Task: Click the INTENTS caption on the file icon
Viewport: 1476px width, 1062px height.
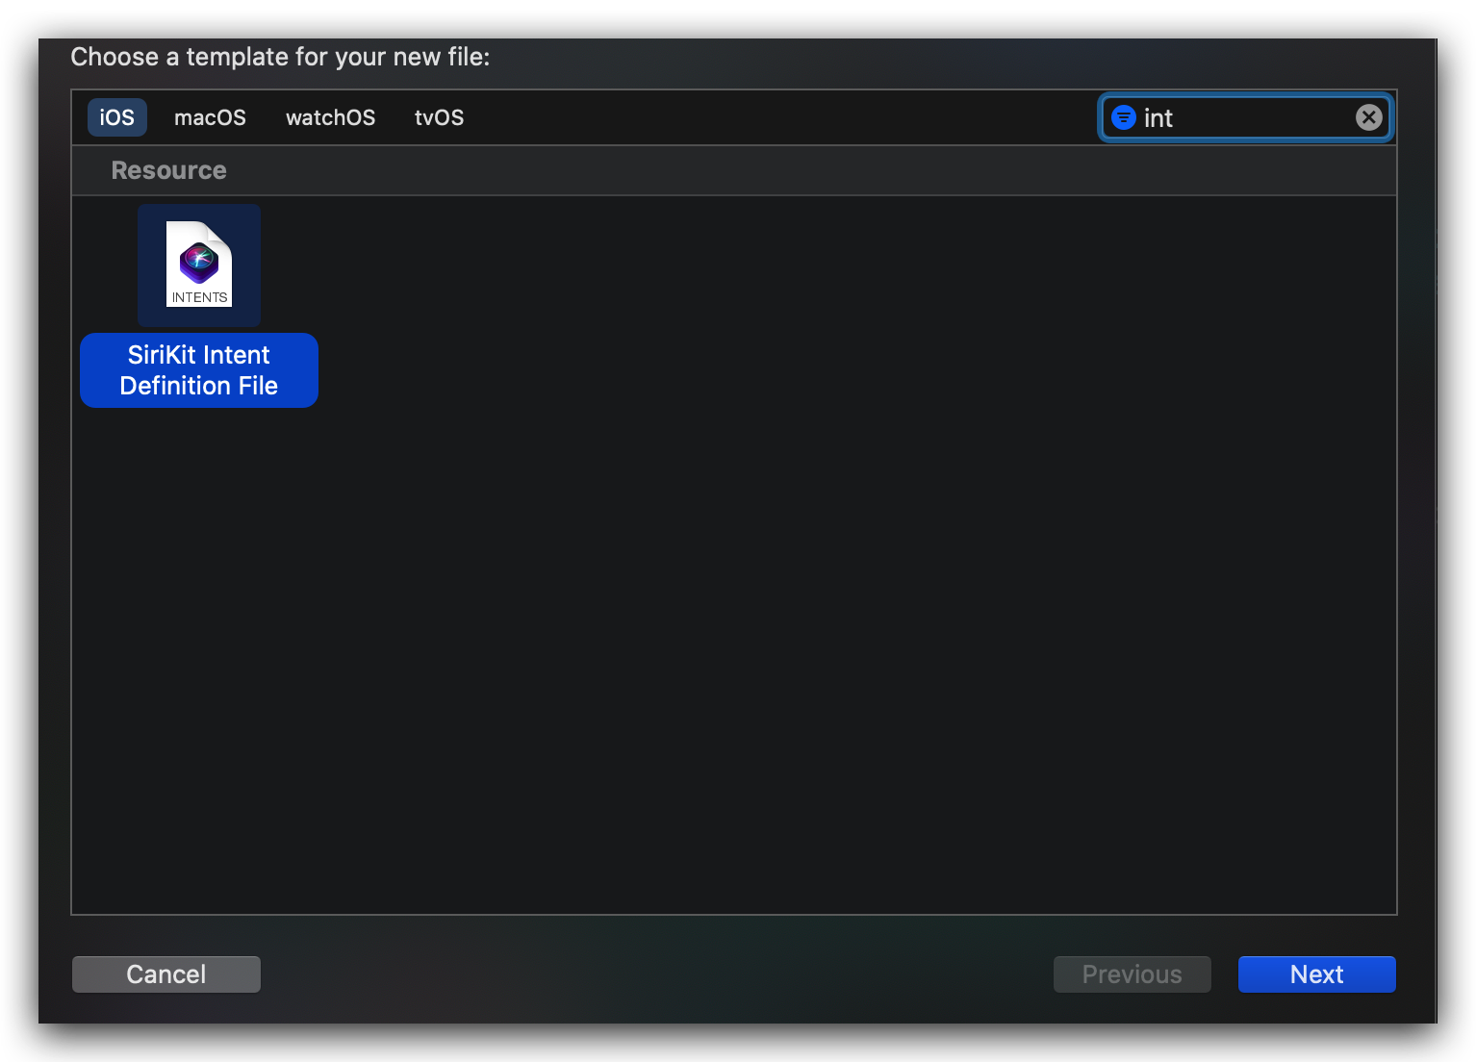Action: coord(199,297)
